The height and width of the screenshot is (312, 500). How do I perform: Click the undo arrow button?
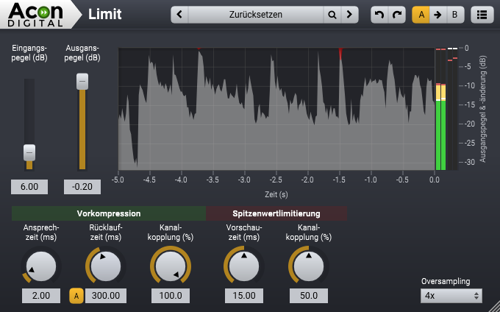[379, 14]
